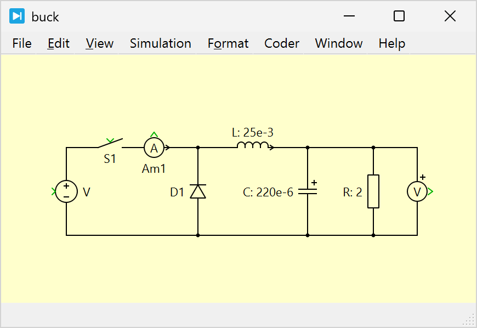Open the Simulation menu
This screenshot has height=328, width=477.
(x=161, y=43)
